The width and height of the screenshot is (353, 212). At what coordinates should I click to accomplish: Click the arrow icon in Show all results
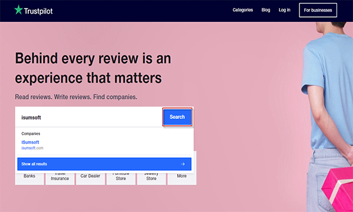click(183, 164)
